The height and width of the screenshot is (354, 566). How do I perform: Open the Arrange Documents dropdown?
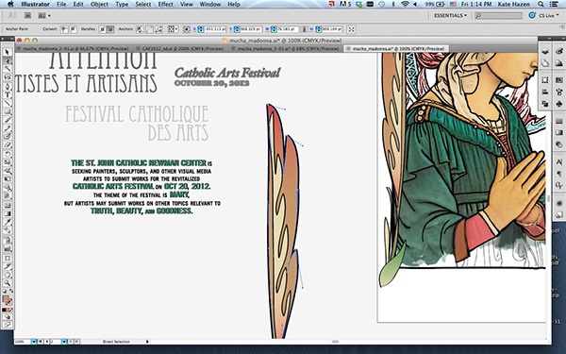tap(44, 15)
